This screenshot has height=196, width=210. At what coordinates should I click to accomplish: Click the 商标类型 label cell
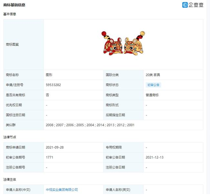pos(124,95)
